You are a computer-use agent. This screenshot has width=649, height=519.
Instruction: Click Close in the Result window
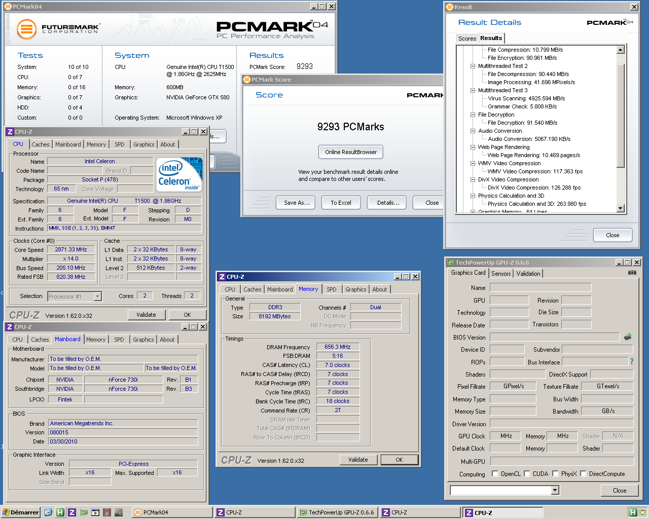612,235
